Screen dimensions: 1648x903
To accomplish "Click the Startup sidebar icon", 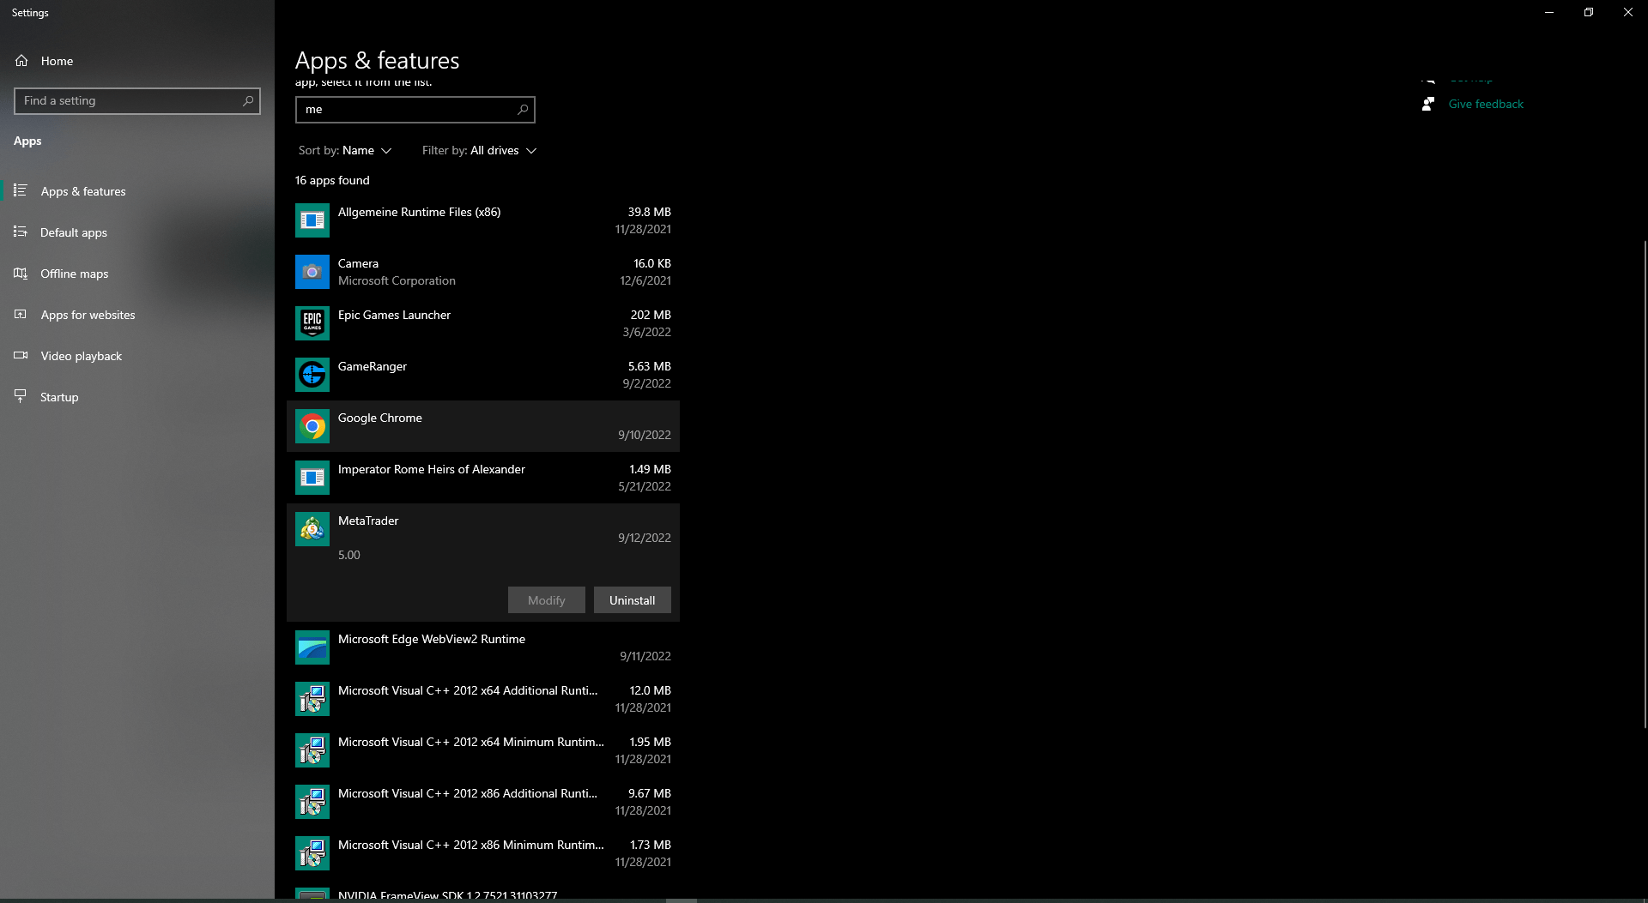I will 21,397.
